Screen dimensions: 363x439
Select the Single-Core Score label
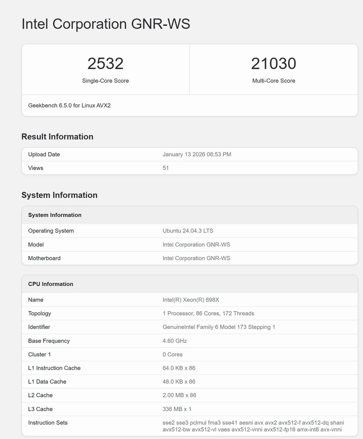pyautogui.click(x=105, y=81)
